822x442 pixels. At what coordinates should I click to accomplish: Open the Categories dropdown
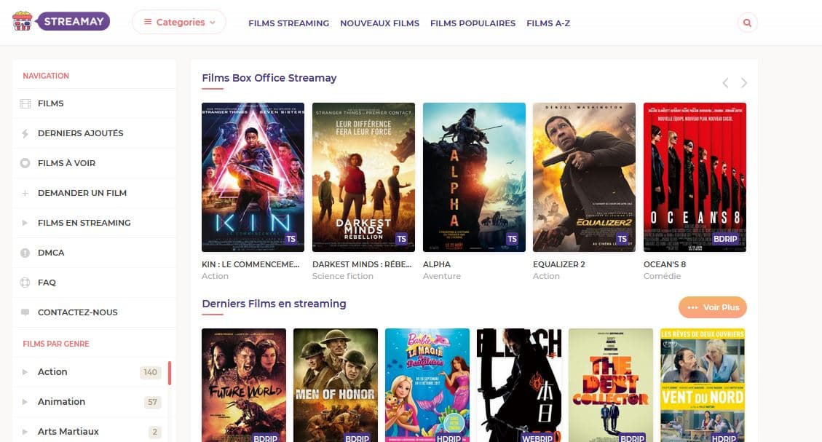[178, 23]
